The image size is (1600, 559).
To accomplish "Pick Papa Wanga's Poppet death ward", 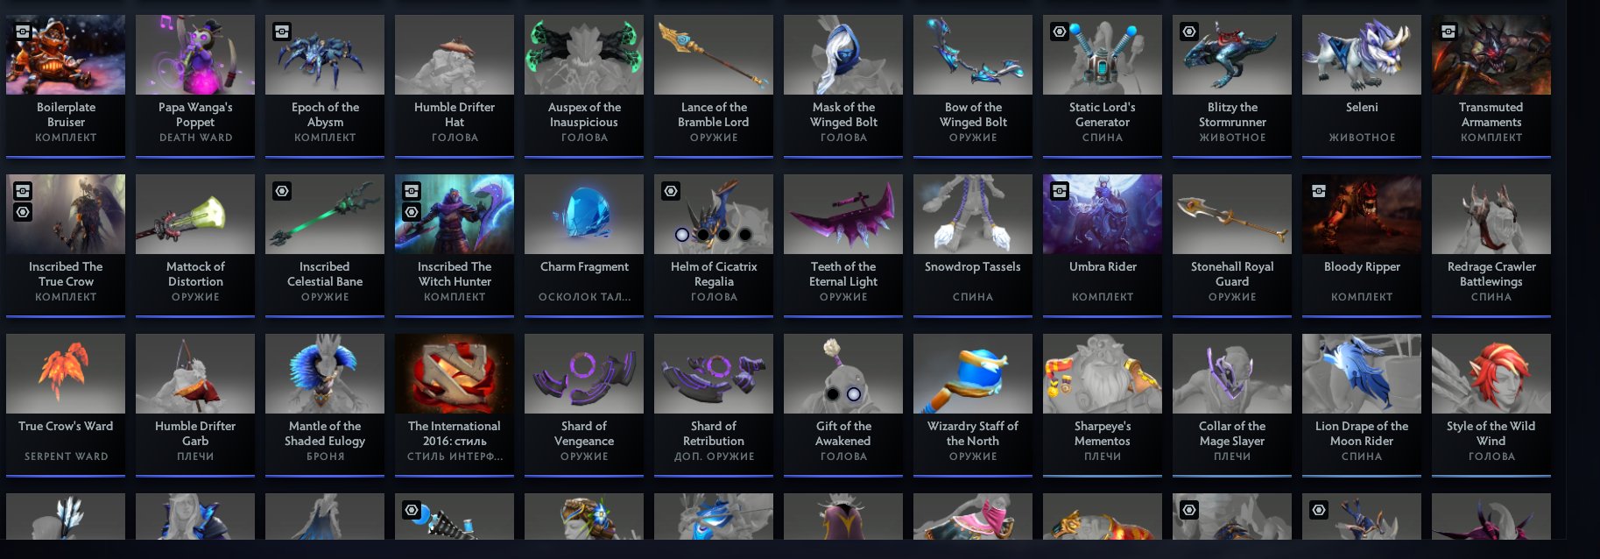I will pos(195,85).
